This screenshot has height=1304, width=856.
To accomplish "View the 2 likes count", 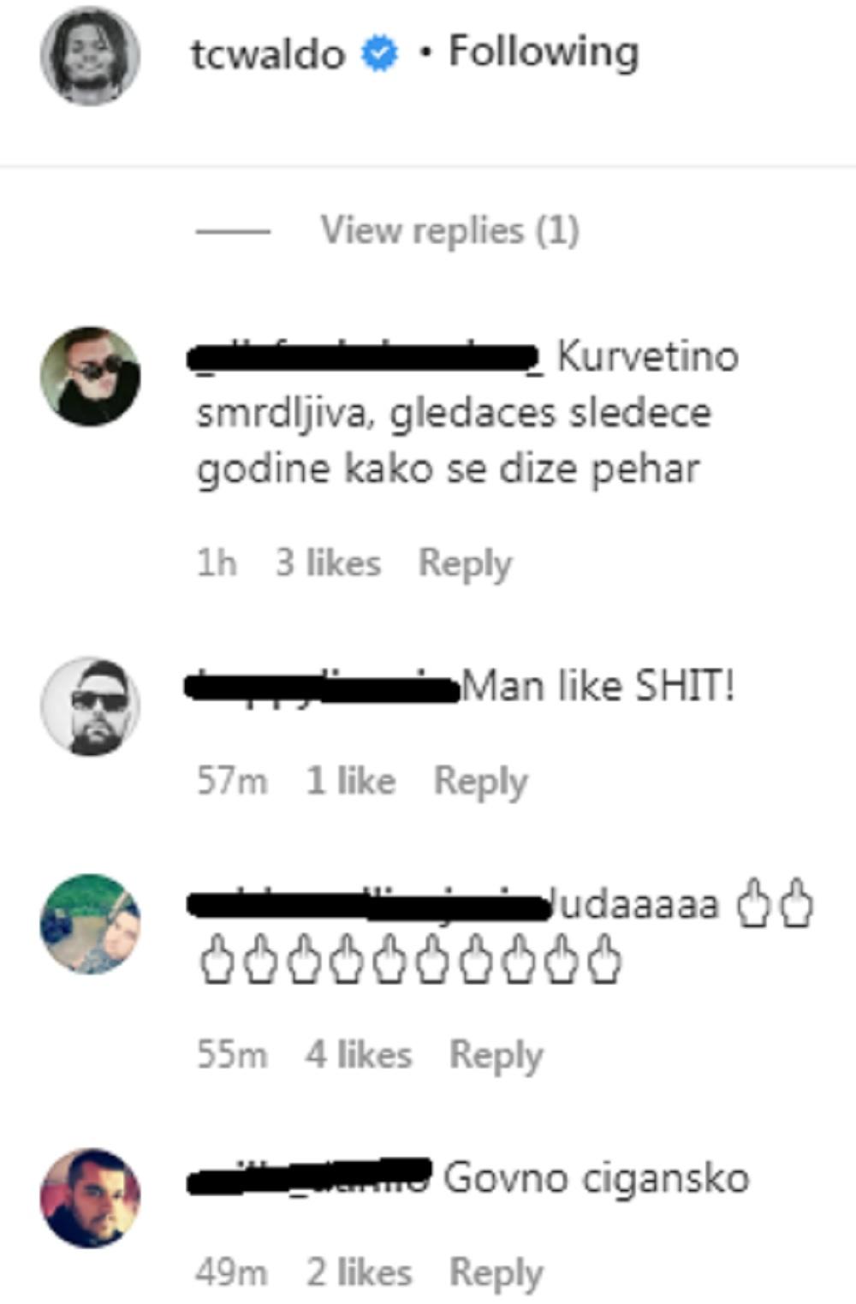I will pyautogui.click(x=359, y=1271).
